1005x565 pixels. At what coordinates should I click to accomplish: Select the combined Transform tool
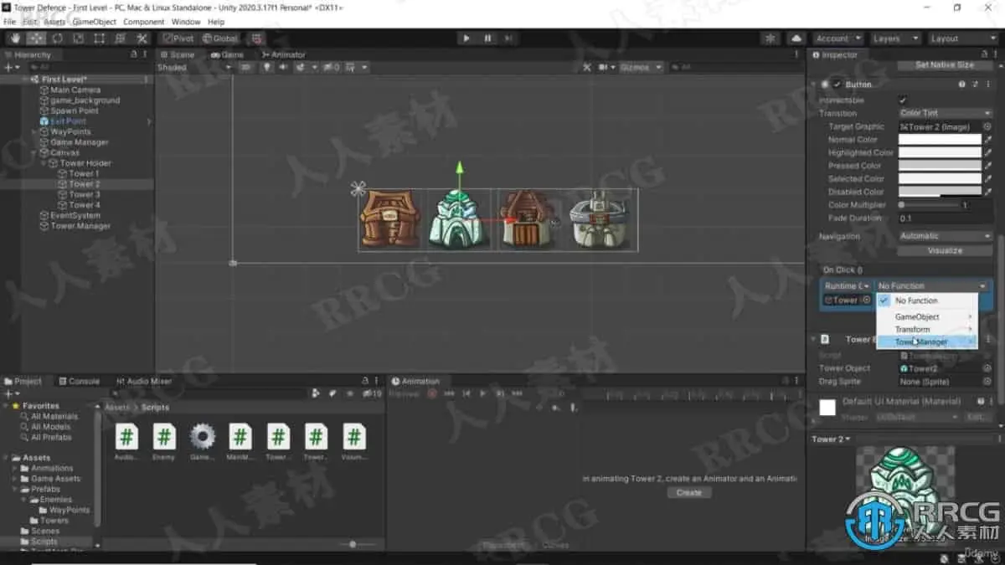click(x=120, y=38)
